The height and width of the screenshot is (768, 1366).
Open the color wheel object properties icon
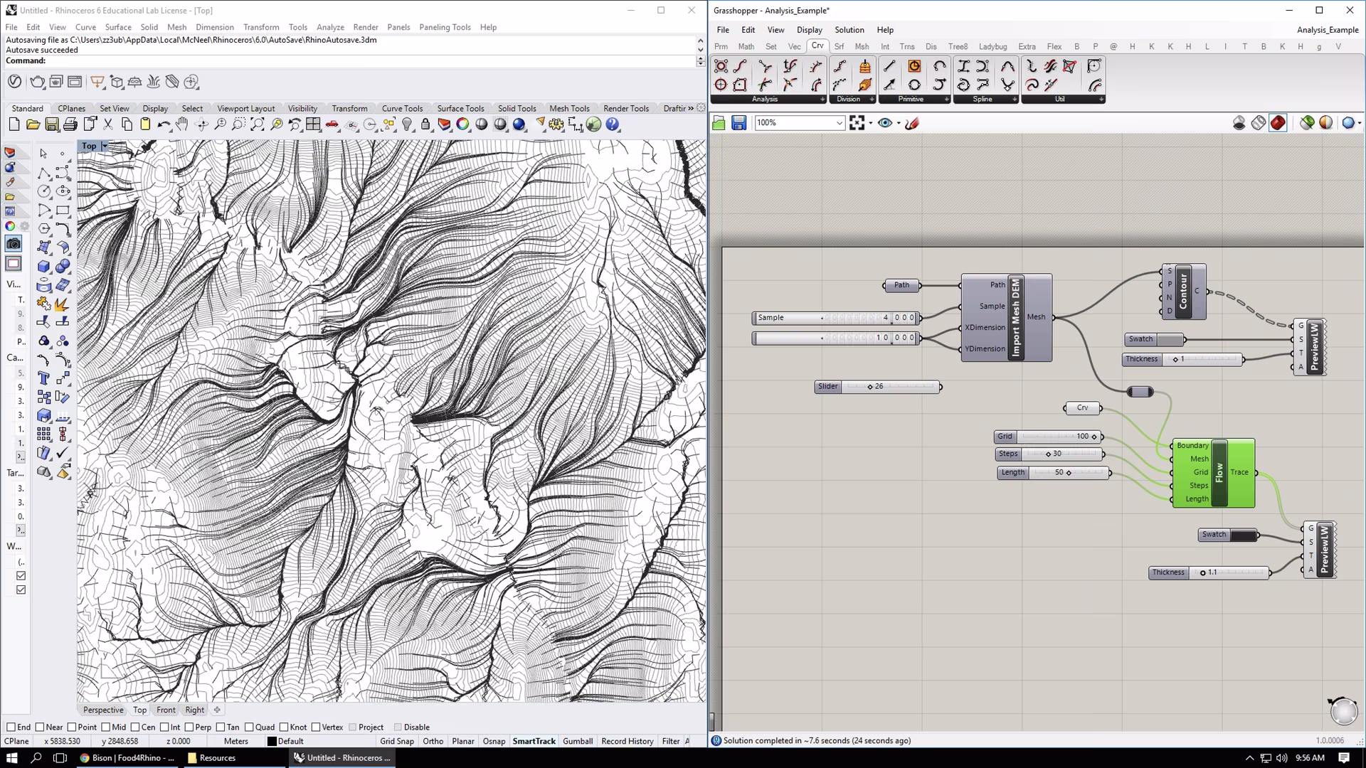tap(463, 124)
